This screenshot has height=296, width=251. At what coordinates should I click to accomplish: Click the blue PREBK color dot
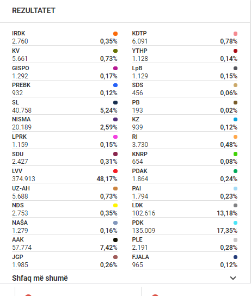click(115, 85)
